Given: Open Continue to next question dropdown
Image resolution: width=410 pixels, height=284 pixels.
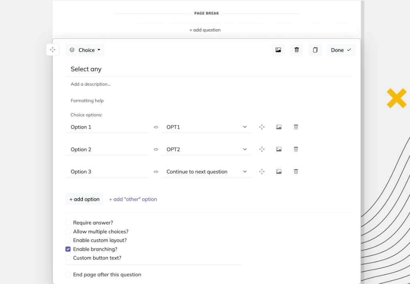Looking at the screenshot, I should [206, 172].
